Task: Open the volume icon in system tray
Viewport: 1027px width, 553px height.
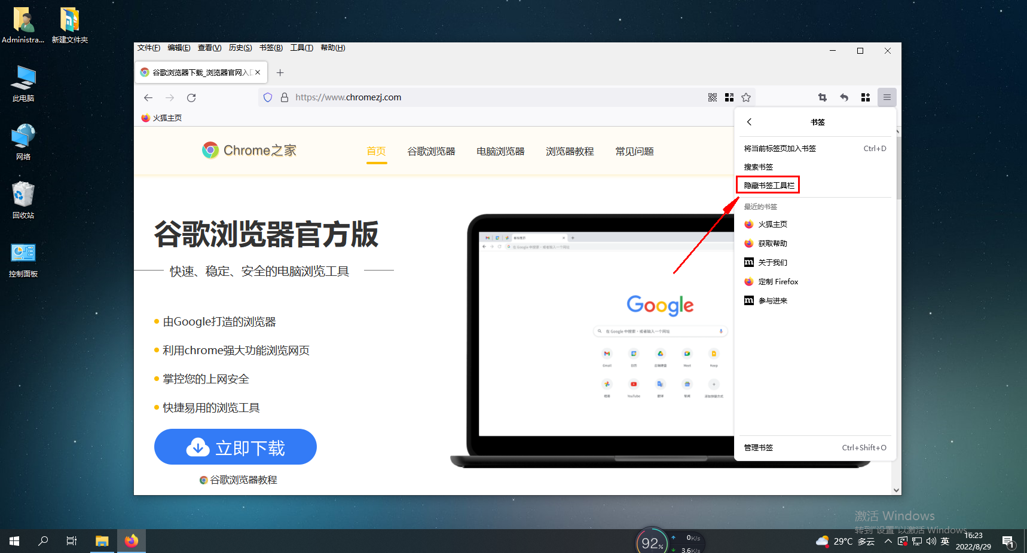Action: pos(931,542)
